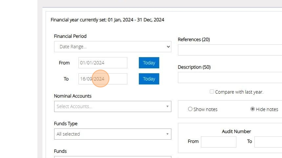Click the To date field

coord(103,79)
